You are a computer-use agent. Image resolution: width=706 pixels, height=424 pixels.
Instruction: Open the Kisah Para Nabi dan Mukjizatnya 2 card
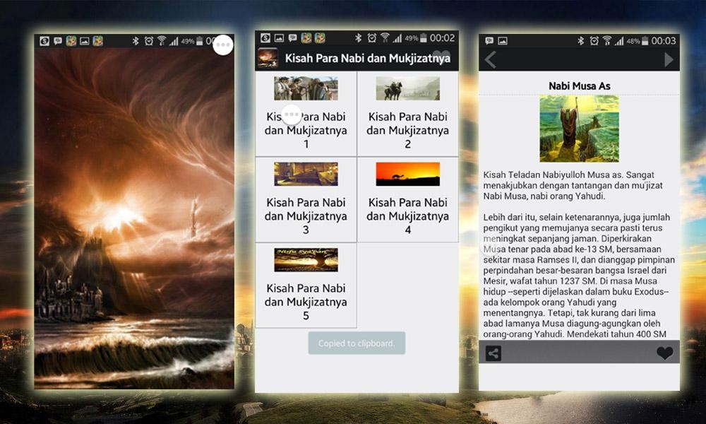[408, 114]
